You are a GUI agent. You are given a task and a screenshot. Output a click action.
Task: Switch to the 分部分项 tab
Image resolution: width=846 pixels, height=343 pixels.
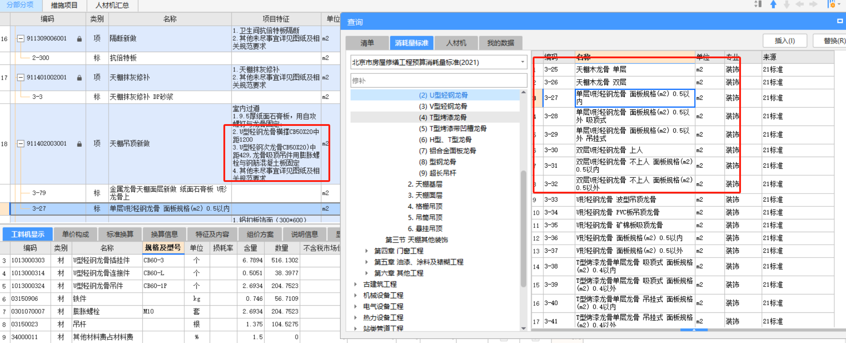(x=20, y=5)
